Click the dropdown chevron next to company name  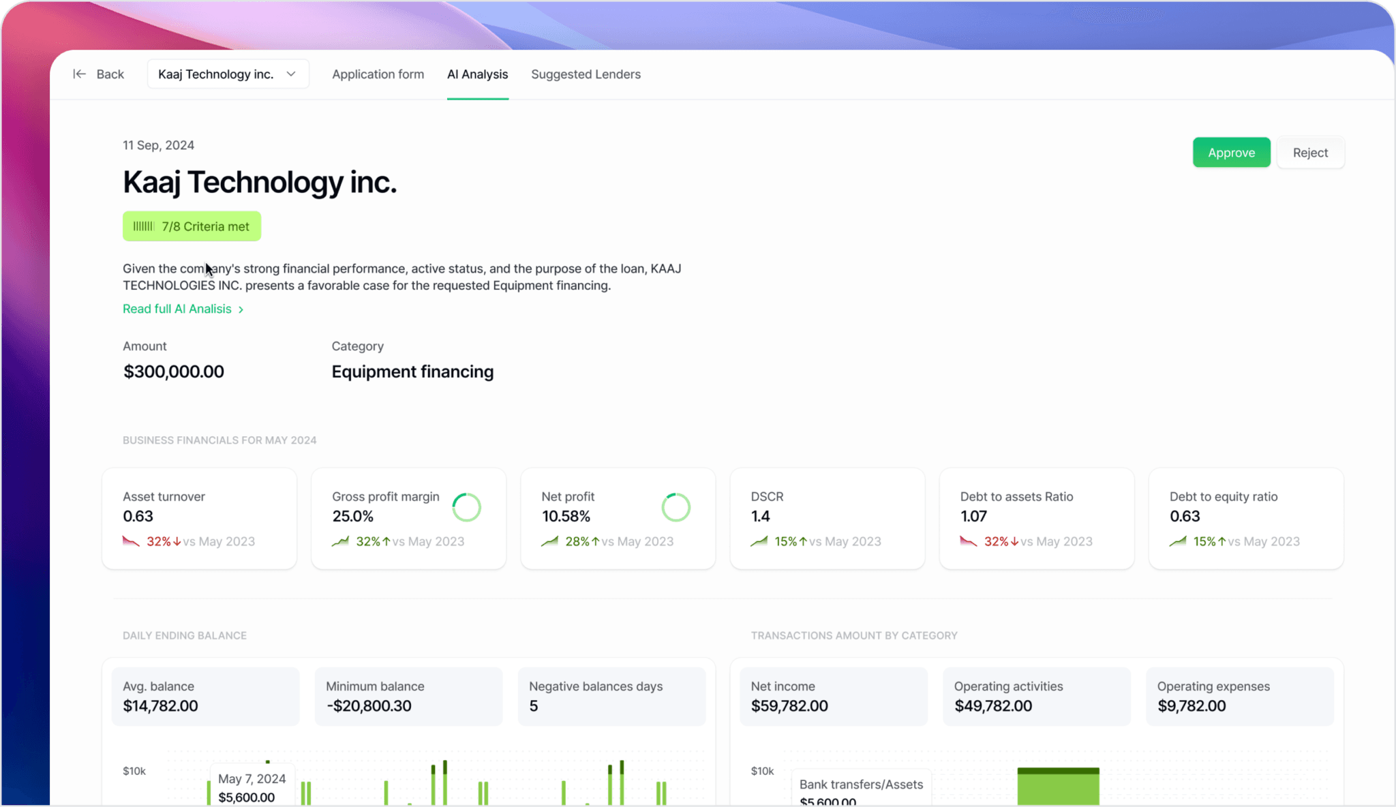[x=291, y=74]
